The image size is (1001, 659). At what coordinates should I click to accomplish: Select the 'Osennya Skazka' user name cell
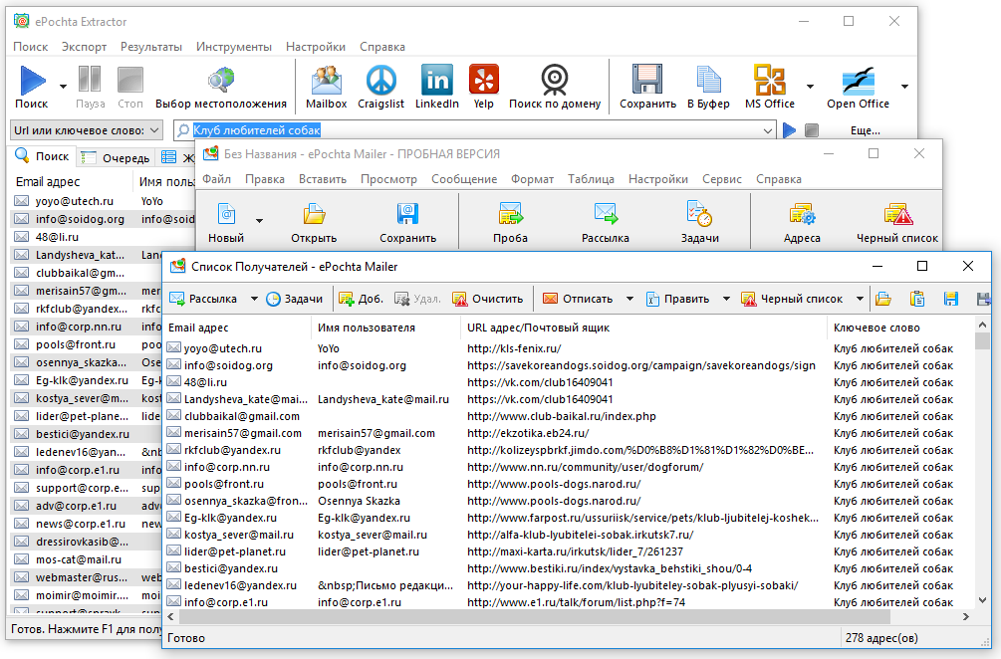click(x=359, y=501)
